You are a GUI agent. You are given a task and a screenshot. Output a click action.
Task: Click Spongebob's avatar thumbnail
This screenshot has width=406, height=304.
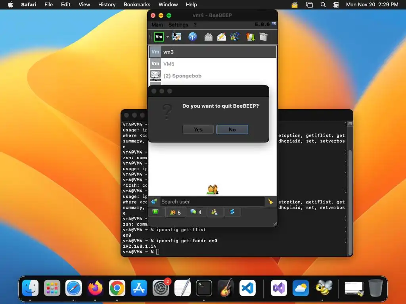[155, 76]
